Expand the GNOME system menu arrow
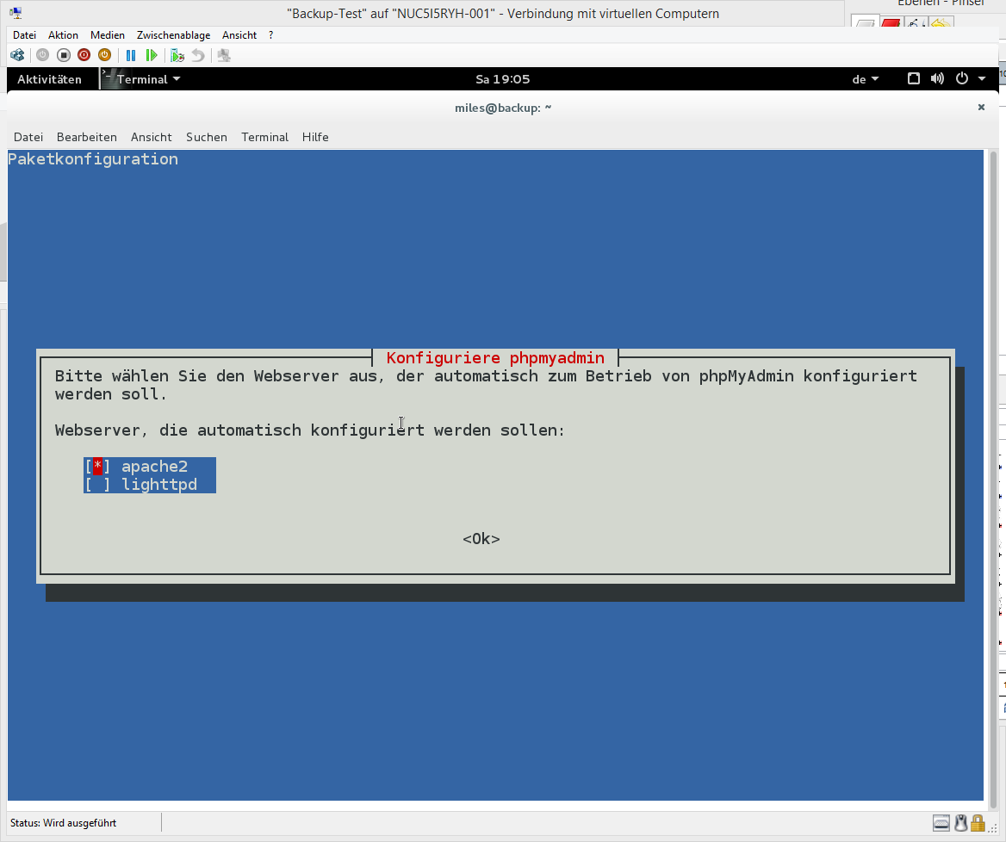The image size is (1006, 842). [982, 79]
